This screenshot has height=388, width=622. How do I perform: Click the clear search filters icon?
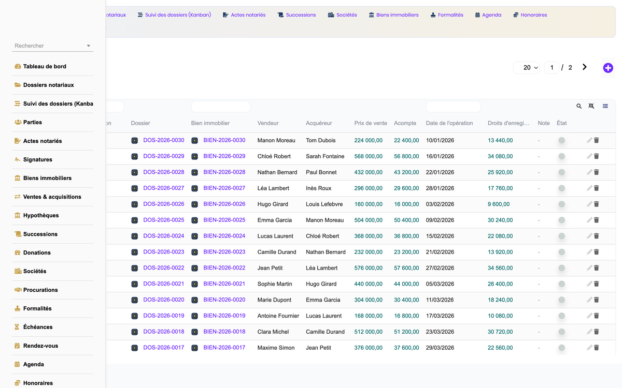pyautogui.click(x=591, y=106)
